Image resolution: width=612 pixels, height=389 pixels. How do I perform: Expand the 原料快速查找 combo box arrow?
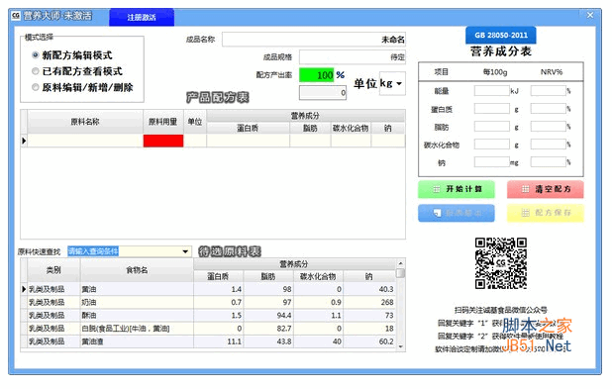(x=186, y=251)
